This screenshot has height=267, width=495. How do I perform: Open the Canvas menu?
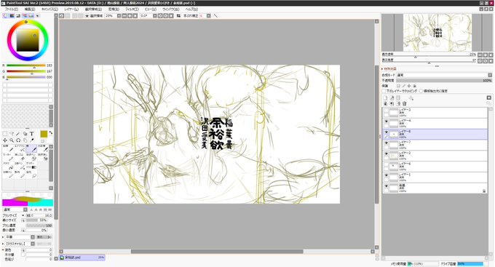[x=49, y=9]
